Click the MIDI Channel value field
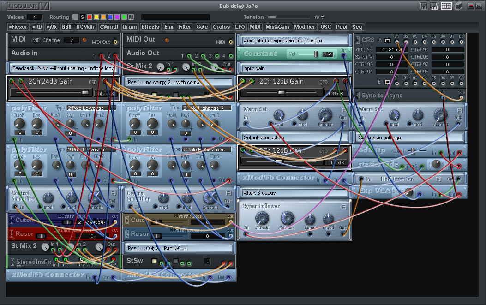The image size is (486, 305). tap(72, 40)
